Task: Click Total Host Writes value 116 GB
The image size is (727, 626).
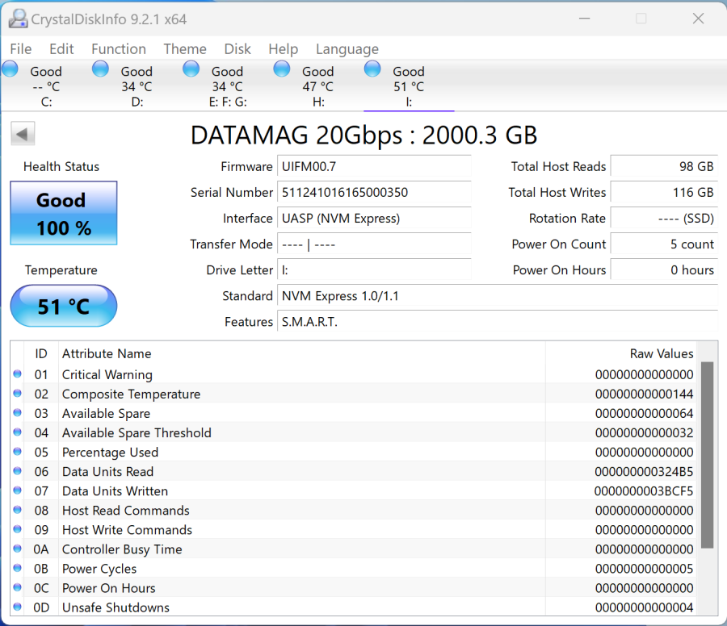Action: [664, 192]
